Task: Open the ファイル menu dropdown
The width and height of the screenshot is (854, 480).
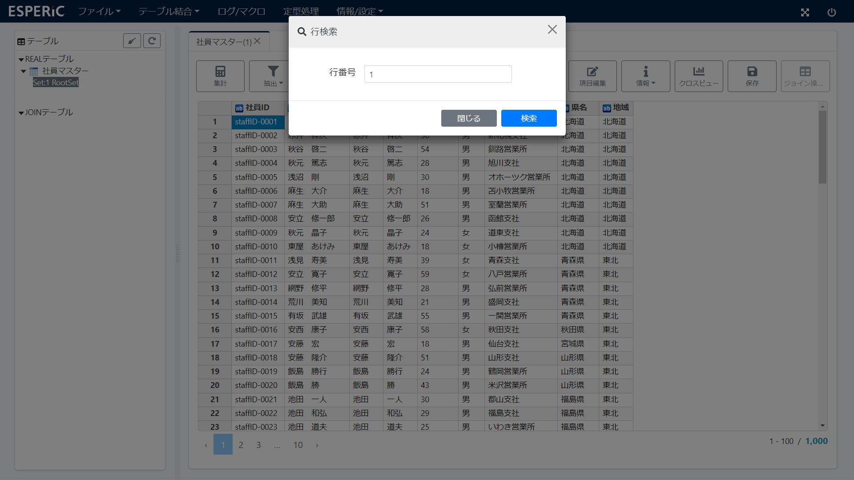Action: [99, 11]
